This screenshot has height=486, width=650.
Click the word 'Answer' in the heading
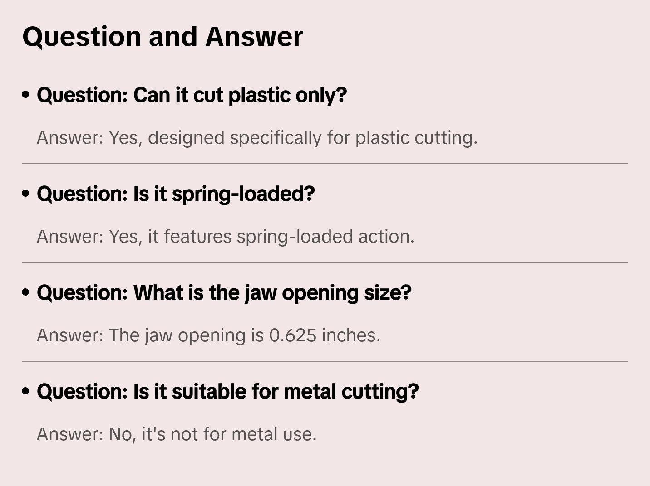254,36
